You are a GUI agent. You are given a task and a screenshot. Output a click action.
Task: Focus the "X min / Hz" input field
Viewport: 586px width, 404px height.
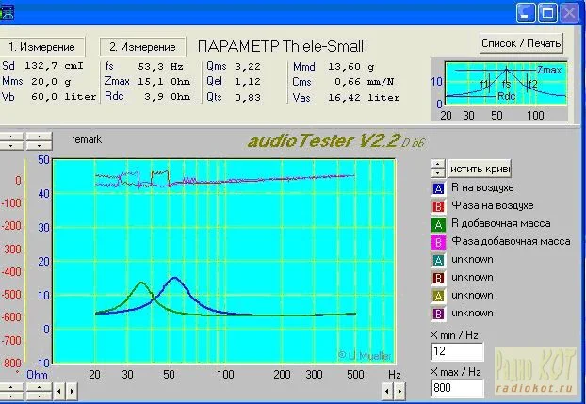(x=457, y=352)
